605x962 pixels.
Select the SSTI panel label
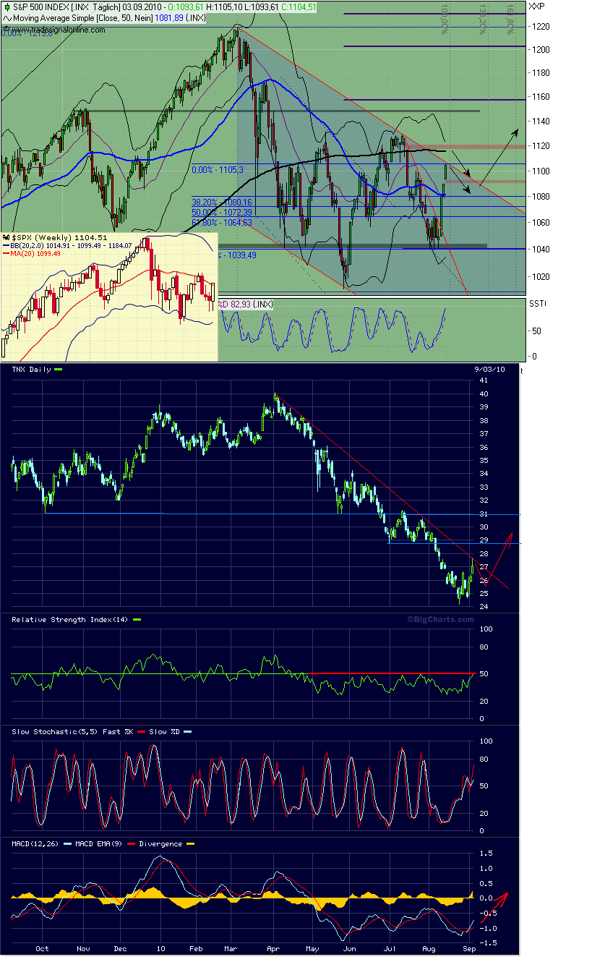coord(536,305)
